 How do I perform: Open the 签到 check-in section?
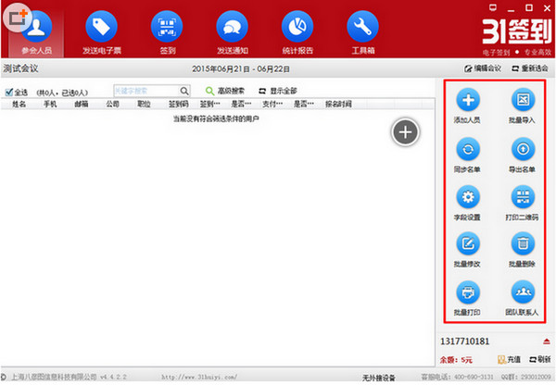pyautogui.click(x=167, y=32)
